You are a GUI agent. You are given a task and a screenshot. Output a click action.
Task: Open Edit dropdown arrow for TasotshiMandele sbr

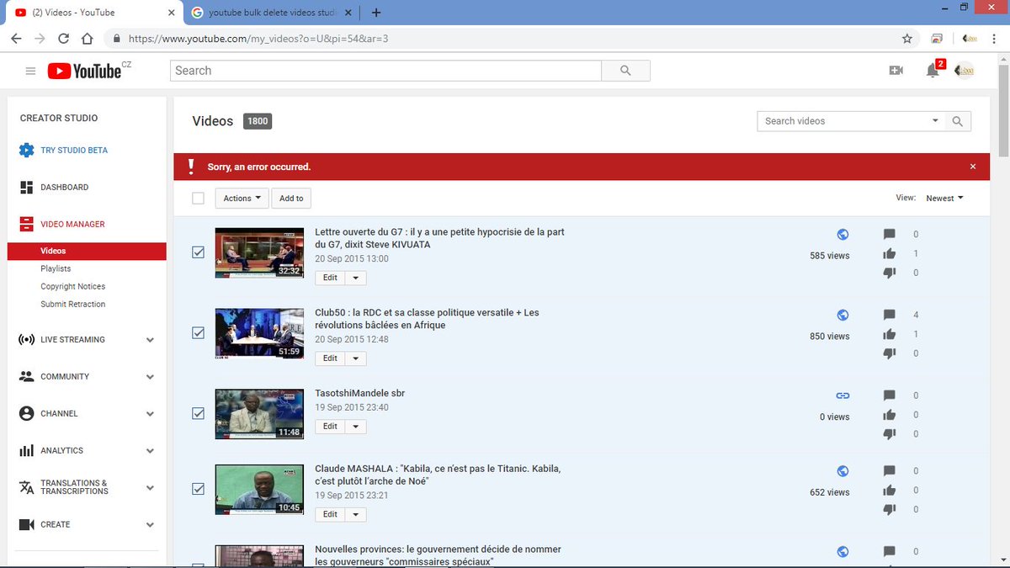[x=355, y=427]
